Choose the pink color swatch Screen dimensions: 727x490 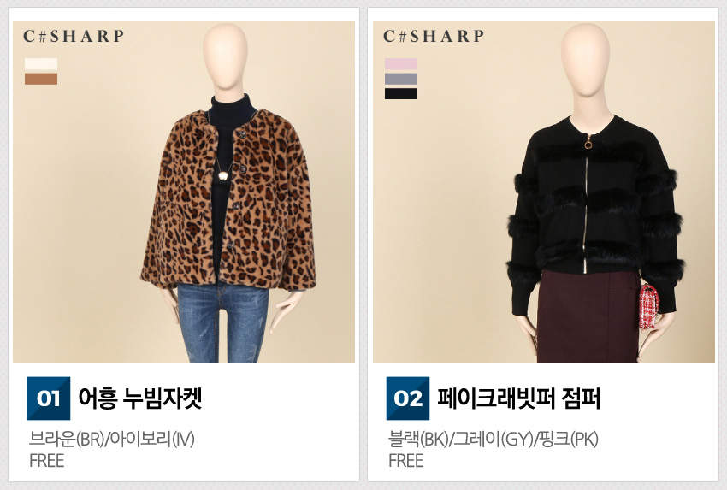401,64
